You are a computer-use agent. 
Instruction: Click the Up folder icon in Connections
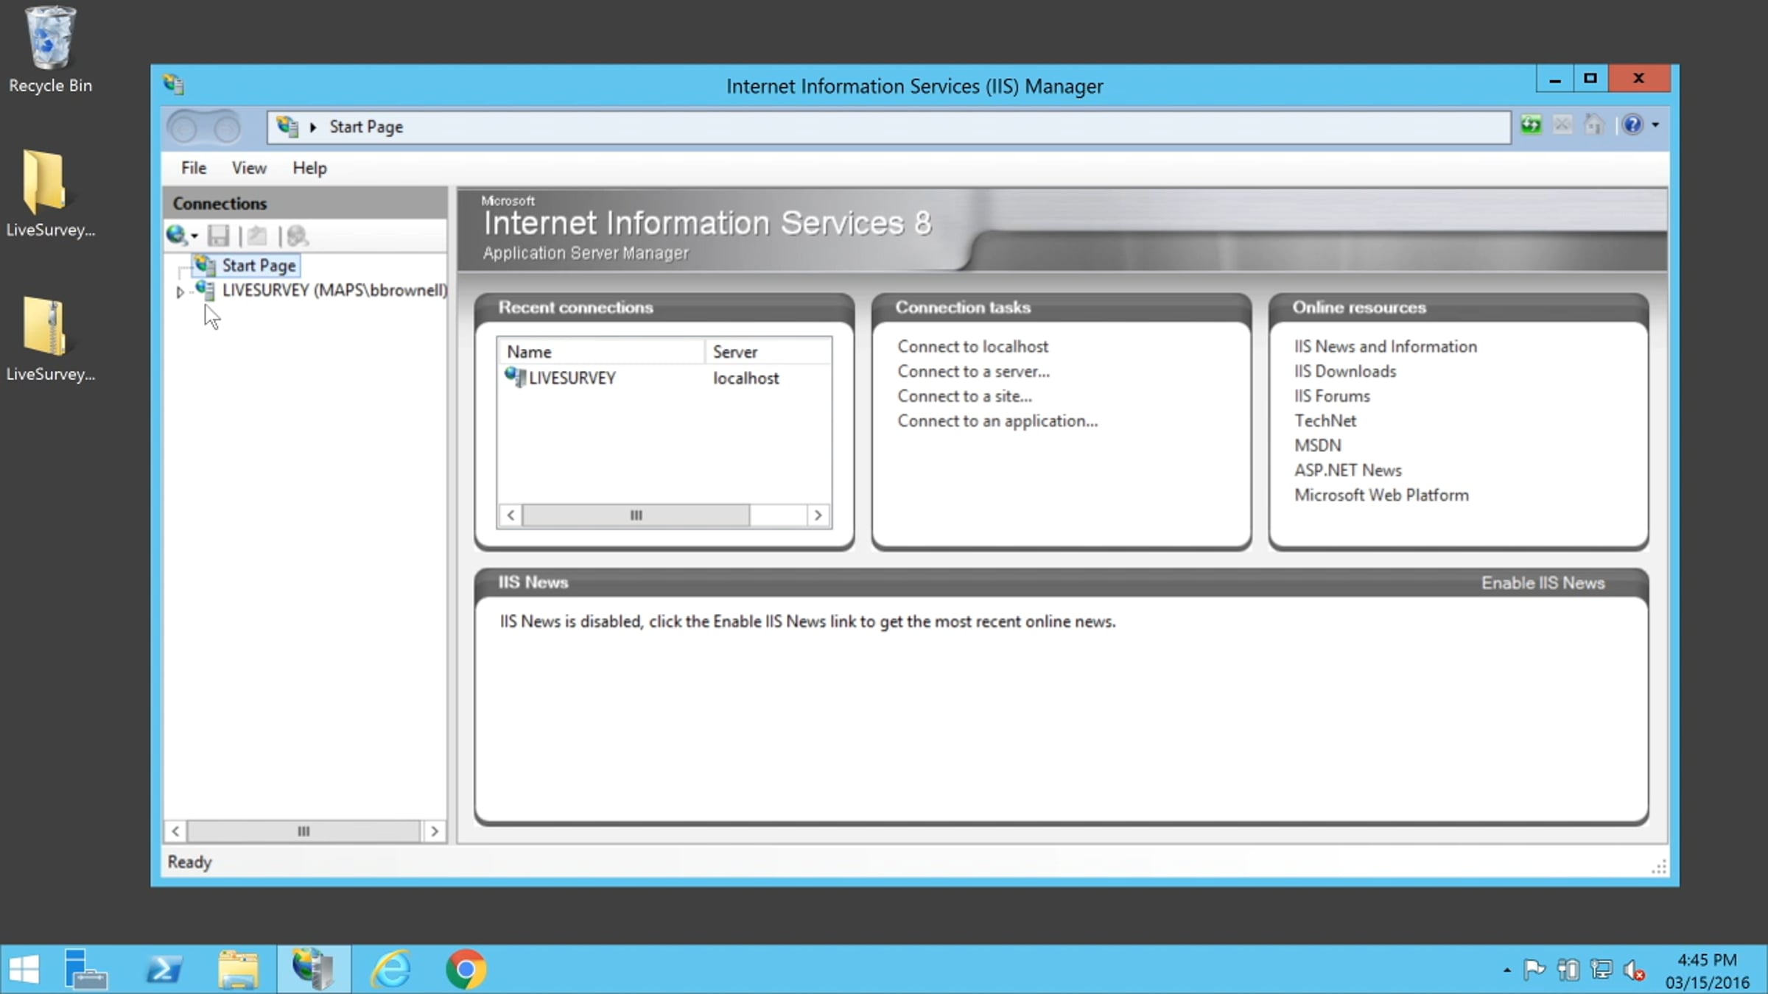coord(256,236)
